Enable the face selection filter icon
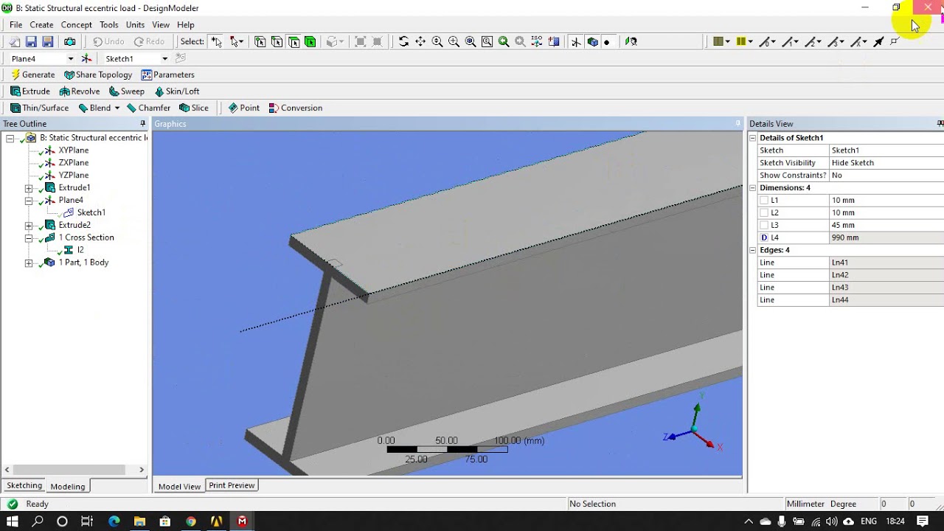The image size is (944, 531). (294, 42)
